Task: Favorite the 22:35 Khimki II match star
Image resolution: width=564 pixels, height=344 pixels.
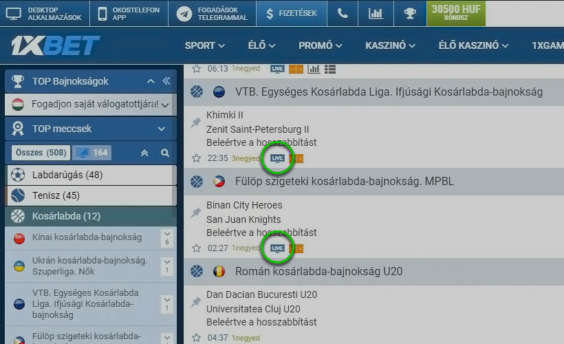Action: [197, 158]
